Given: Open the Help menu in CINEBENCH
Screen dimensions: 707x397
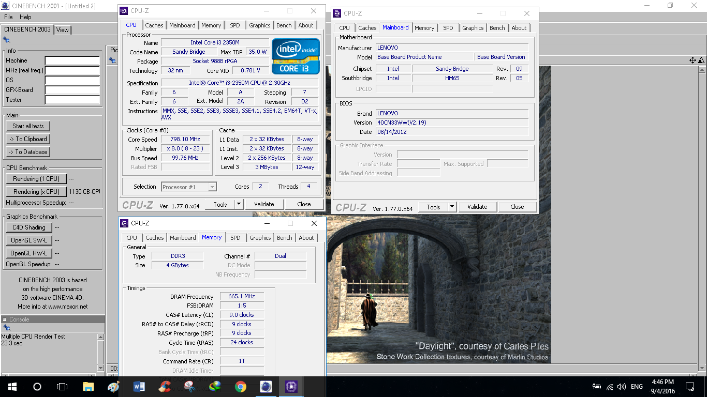Looking at the screenshot, I should tap(25, 17).
